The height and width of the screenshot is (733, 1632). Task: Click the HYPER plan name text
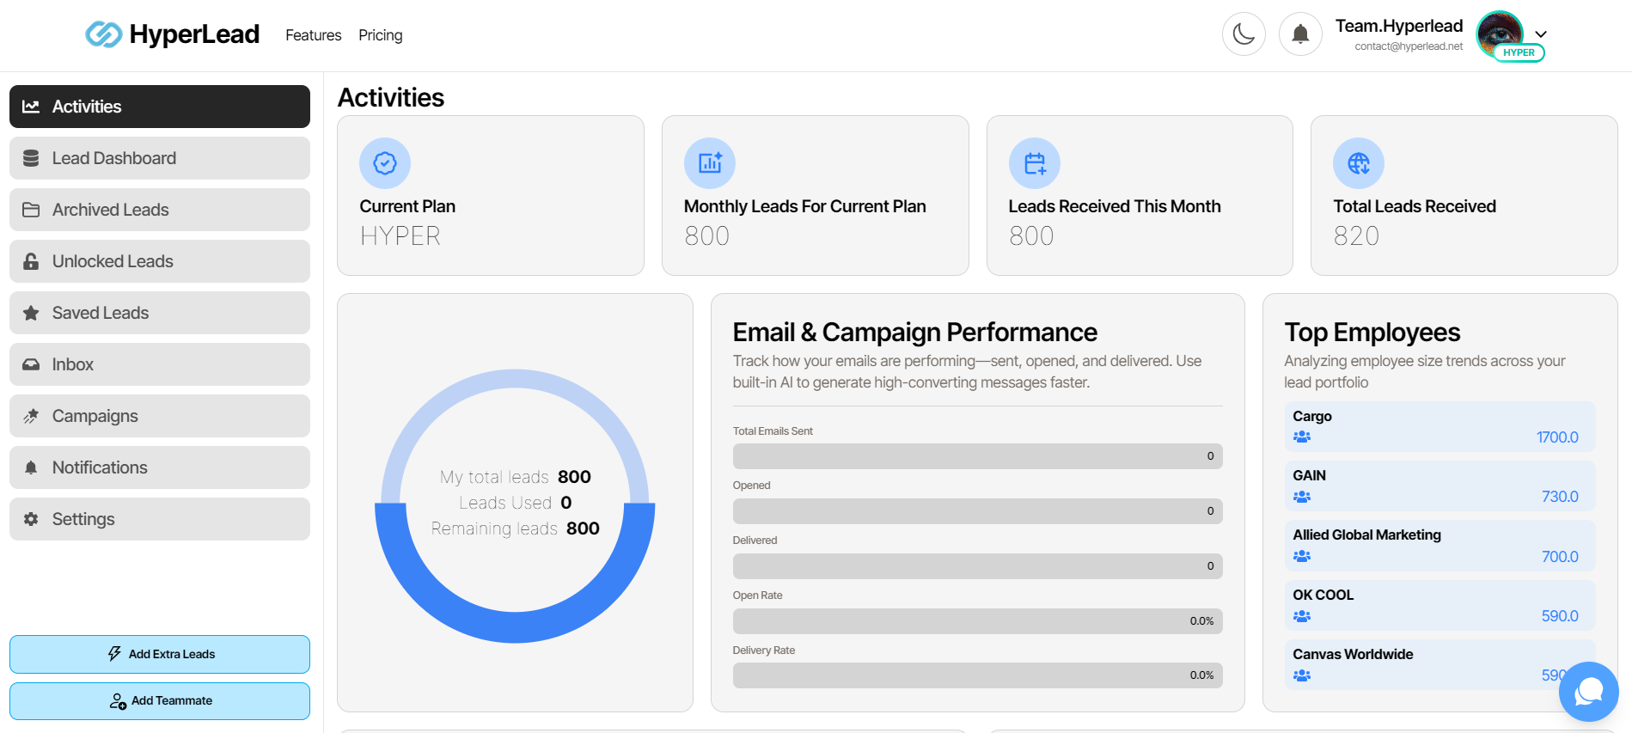pyautogui.click(x=400, y=235)
